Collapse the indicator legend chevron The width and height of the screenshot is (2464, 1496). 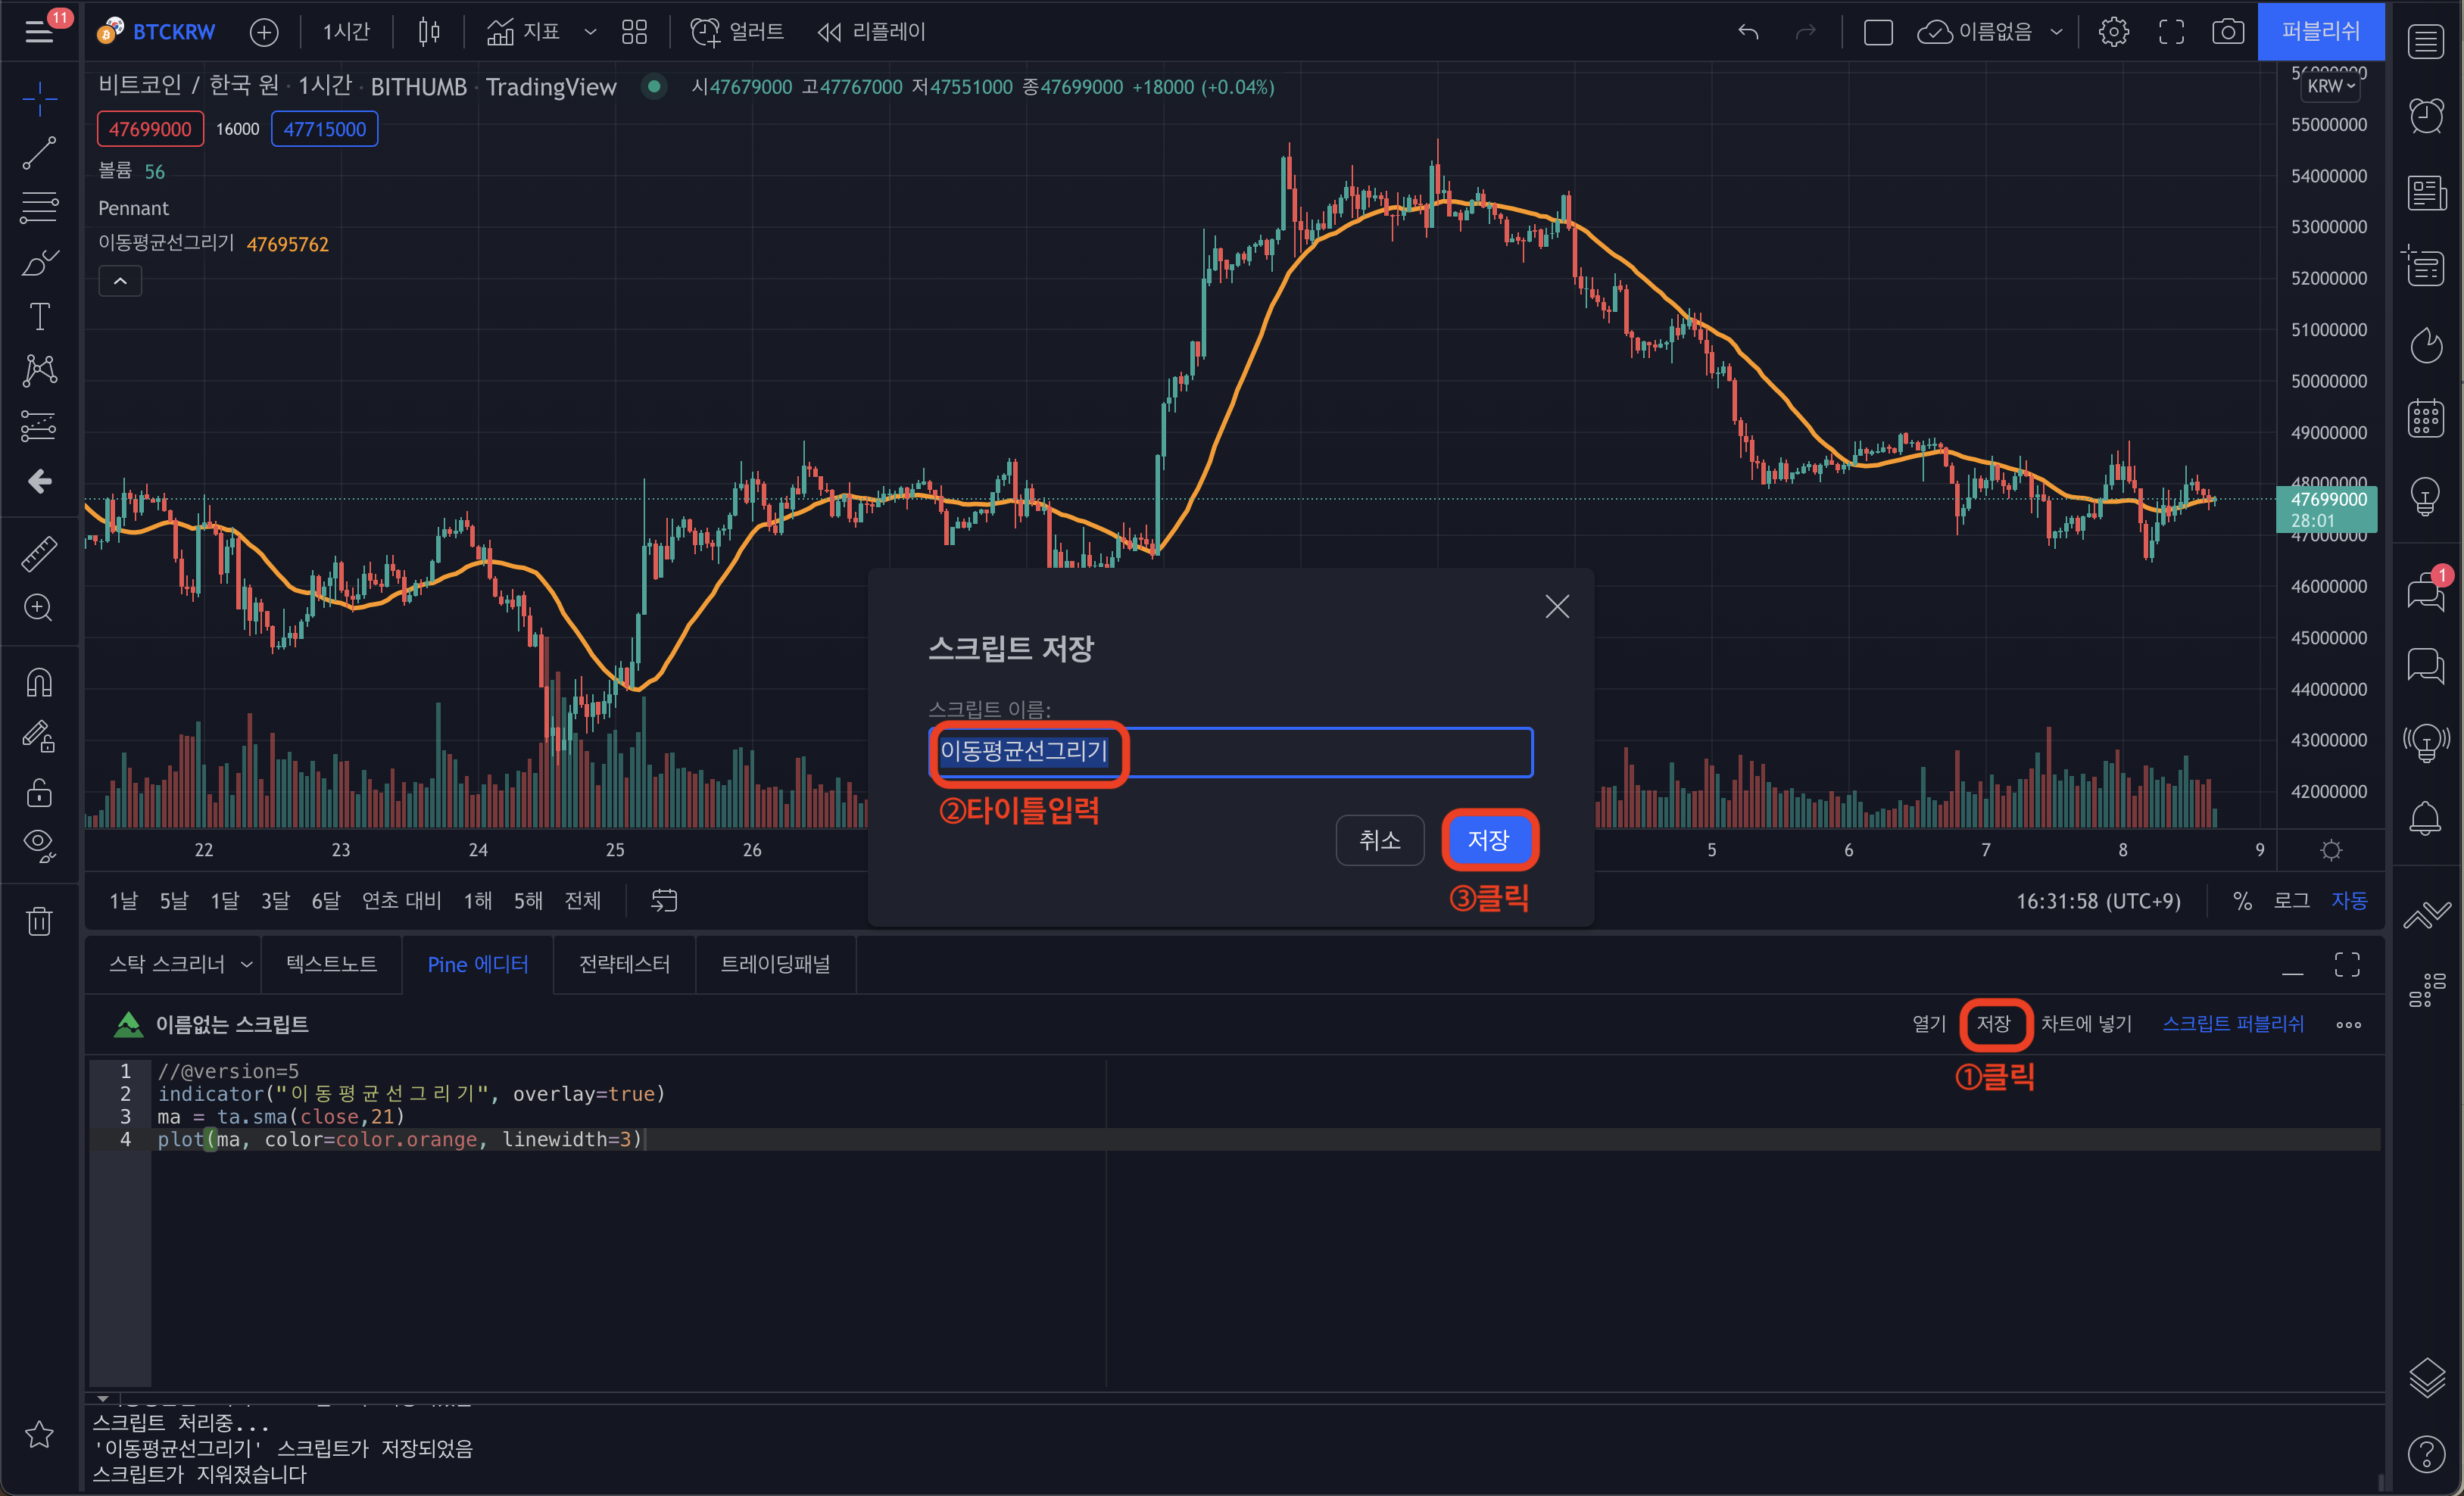point(120,281)
